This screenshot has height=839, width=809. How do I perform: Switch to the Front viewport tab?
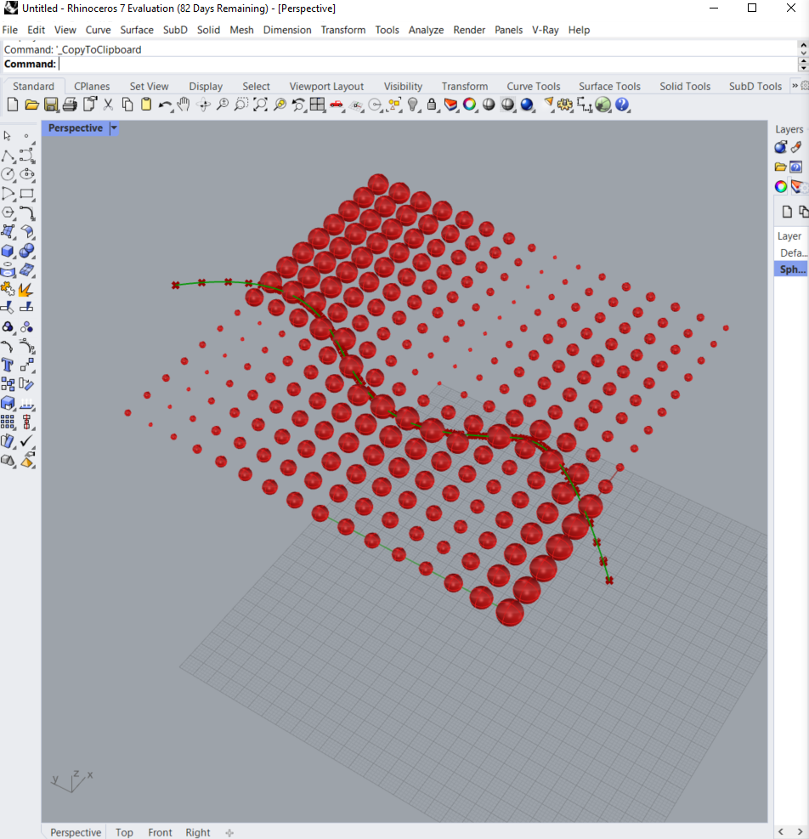(160, 832)
